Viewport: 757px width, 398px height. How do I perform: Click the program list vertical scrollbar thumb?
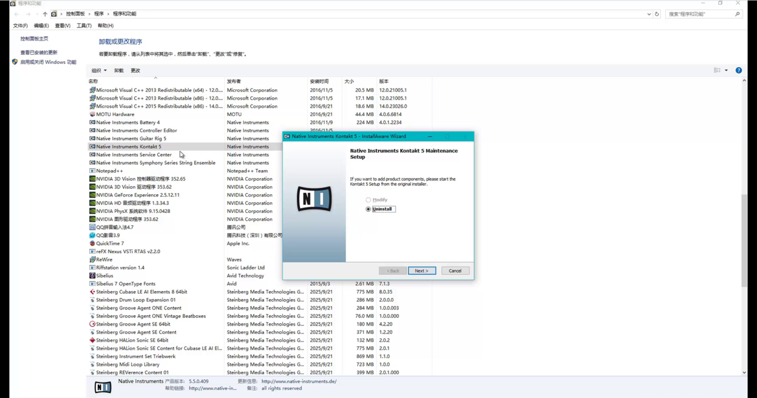(x=744, y=240)
